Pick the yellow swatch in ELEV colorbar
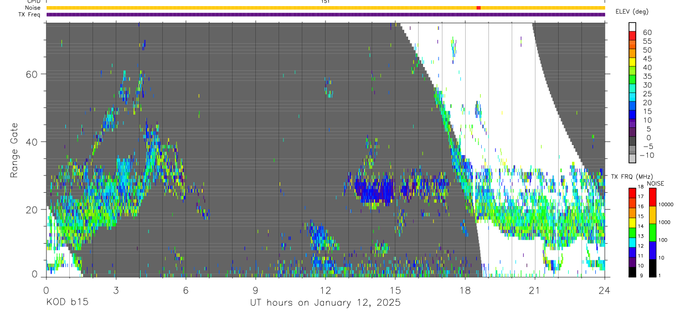The height and width of the screenshot is (314, 680). [633, 62]
